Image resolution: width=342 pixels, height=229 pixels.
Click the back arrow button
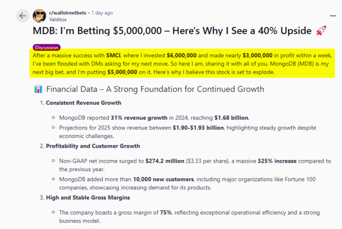click(22, 16)
